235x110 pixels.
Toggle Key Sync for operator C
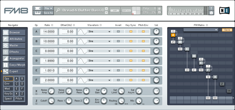coord(131,51)
